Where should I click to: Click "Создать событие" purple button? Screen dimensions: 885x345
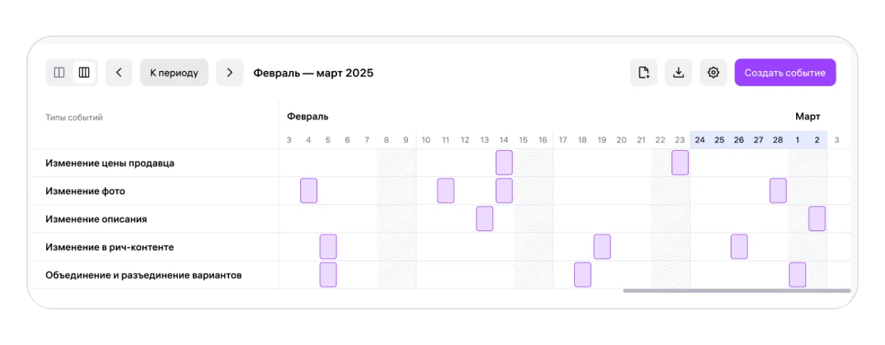[x=785, y=72]
